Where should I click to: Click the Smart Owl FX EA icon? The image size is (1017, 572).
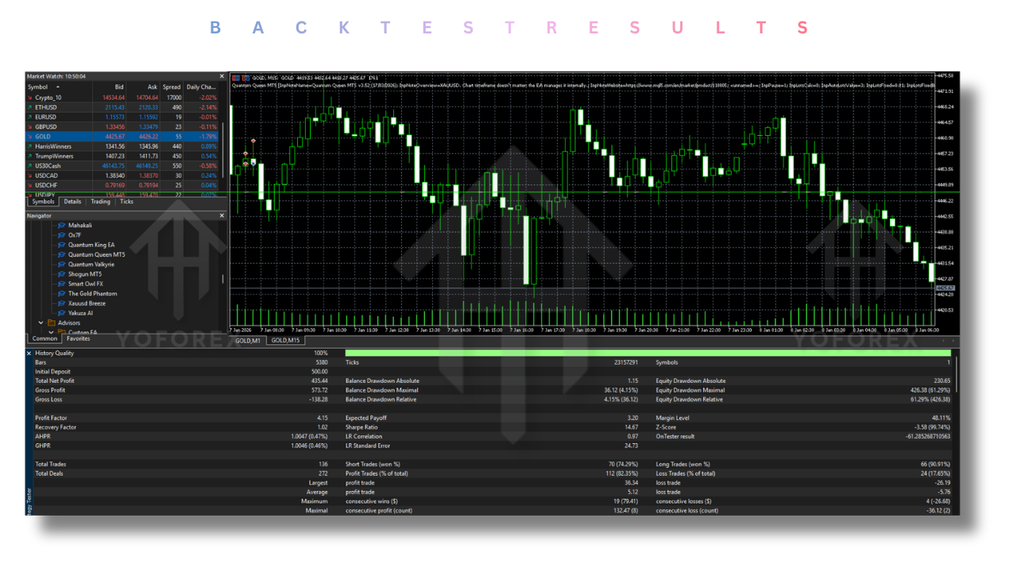pos(62,284)
